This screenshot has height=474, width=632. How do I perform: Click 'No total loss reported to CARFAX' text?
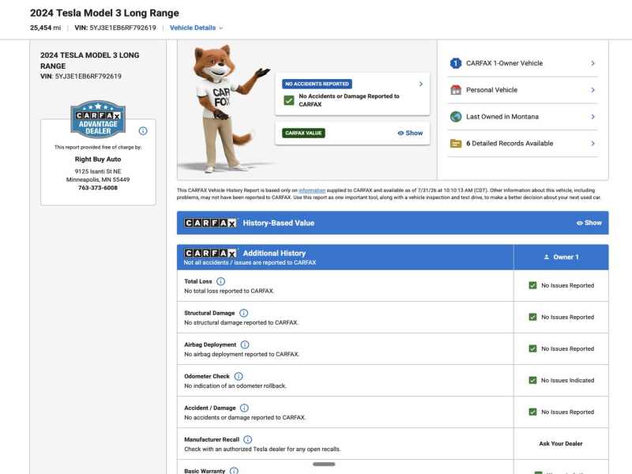click(229, 291)
